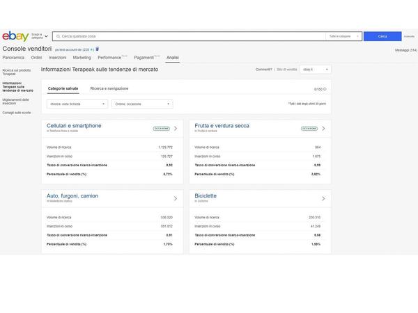This screenshot has height=313, width=418.
Task: Open Informazioni Terapeak sulle tendenze di mercato sidebar link
Action: pos(18,87)
